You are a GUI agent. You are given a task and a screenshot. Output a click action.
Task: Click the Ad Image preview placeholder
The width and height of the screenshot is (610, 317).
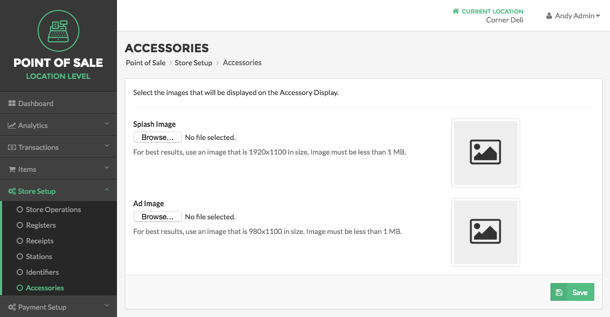coord(486,232)
